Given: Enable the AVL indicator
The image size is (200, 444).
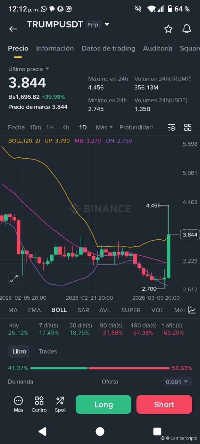Looking at the screenshot, I should [105, 310].
